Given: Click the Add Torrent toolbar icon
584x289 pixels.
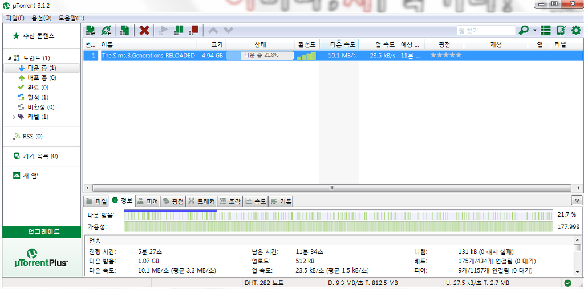Looking at the screenshot, I should 91,30.
